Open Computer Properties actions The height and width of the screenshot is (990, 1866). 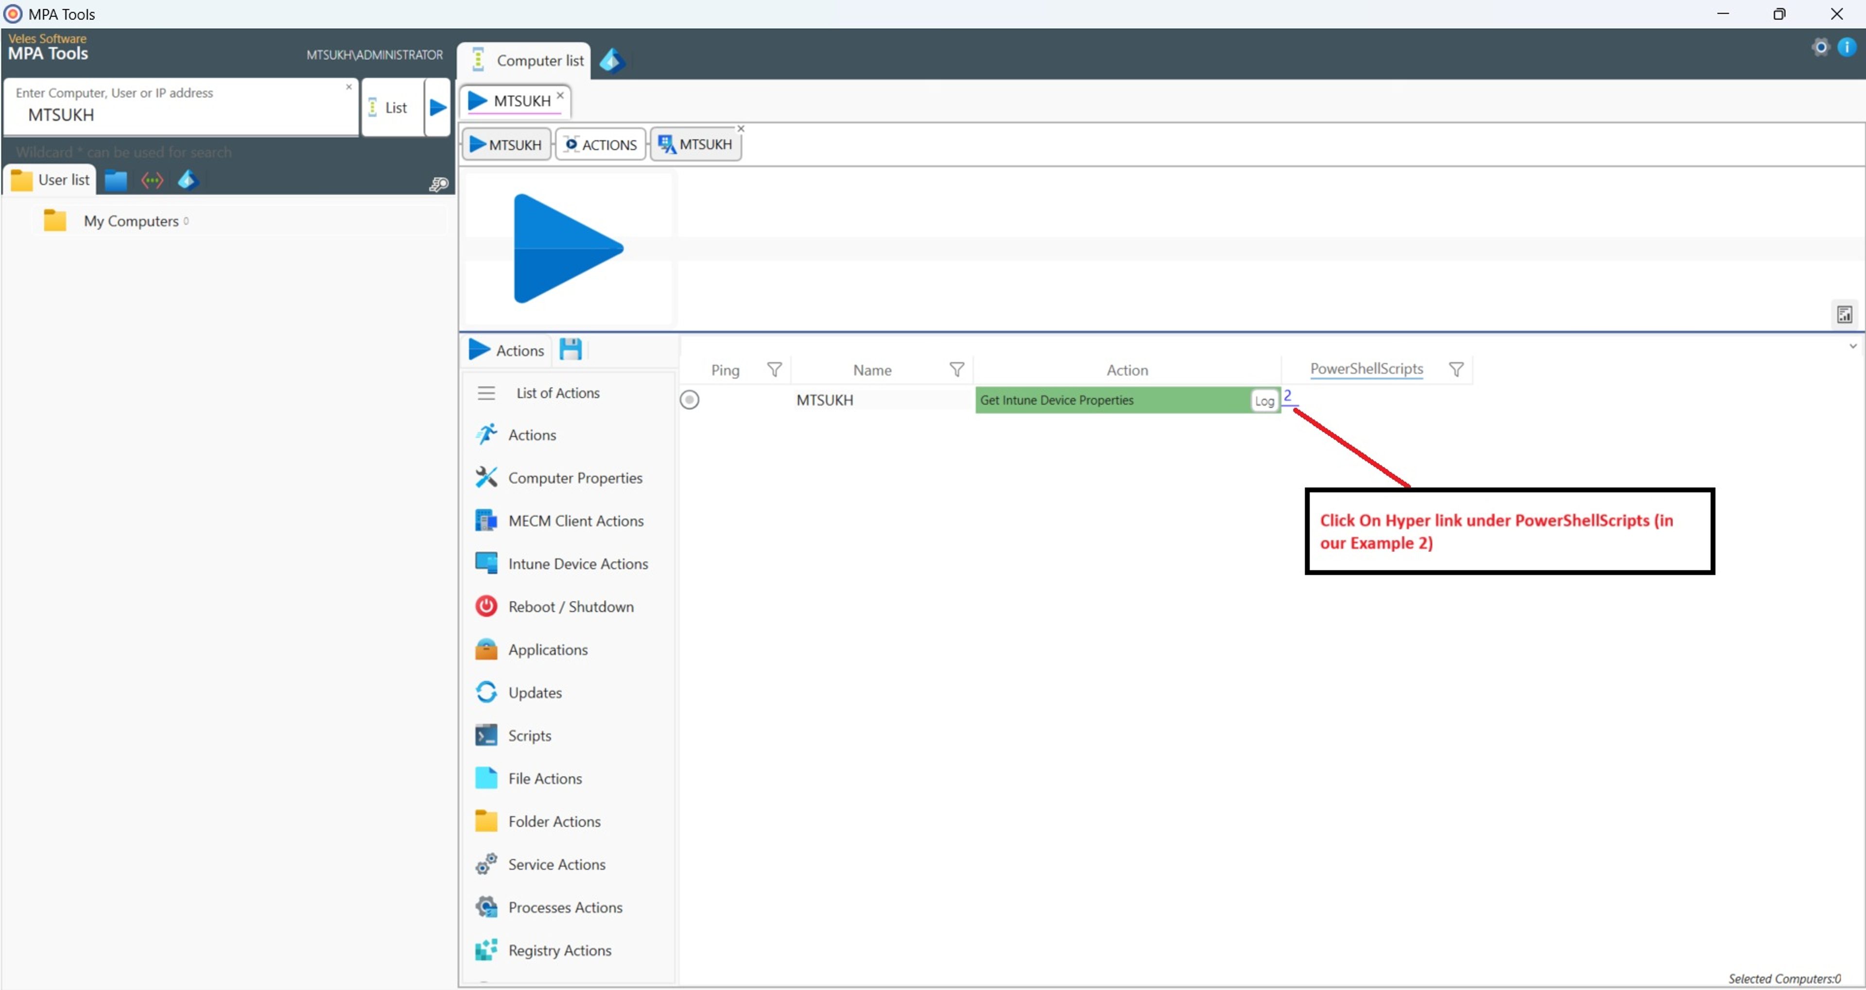click(558, 478)
